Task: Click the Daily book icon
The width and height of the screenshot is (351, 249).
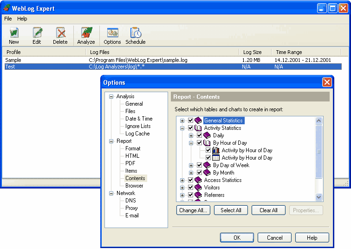Action: [207, 135]
